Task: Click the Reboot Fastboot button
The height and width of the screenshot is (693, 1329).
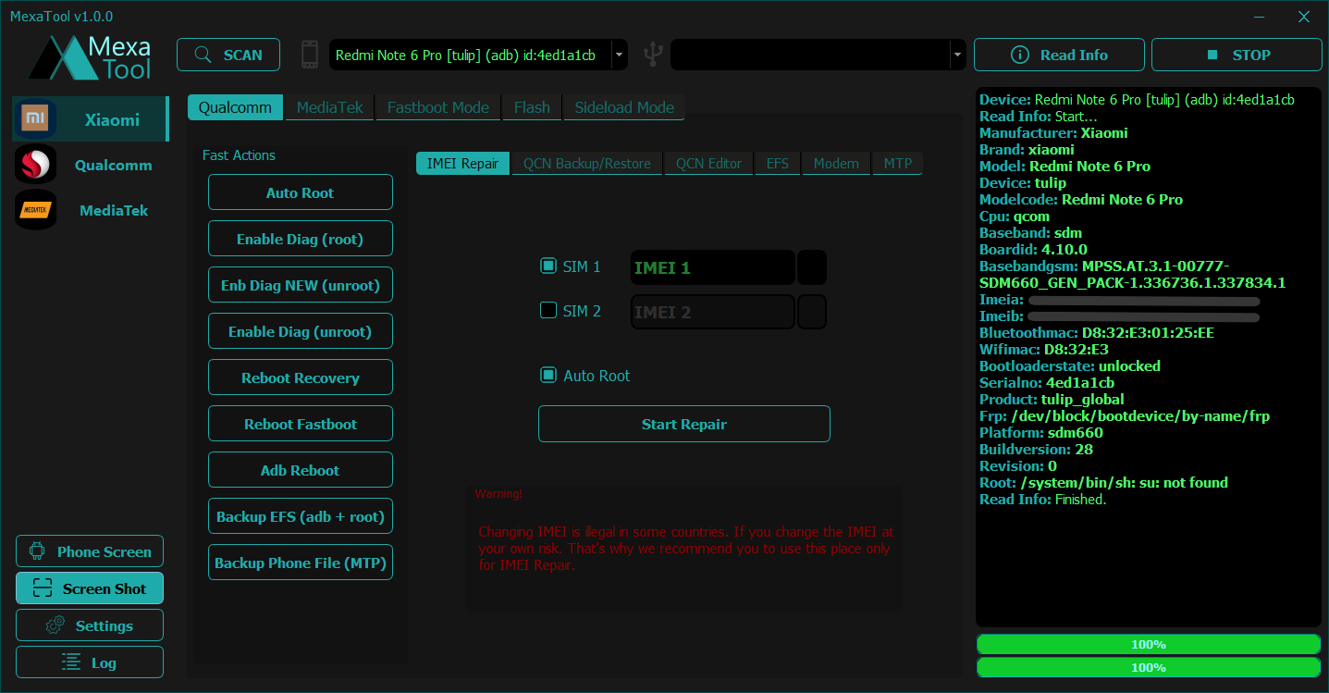Action: click(301, 424)
